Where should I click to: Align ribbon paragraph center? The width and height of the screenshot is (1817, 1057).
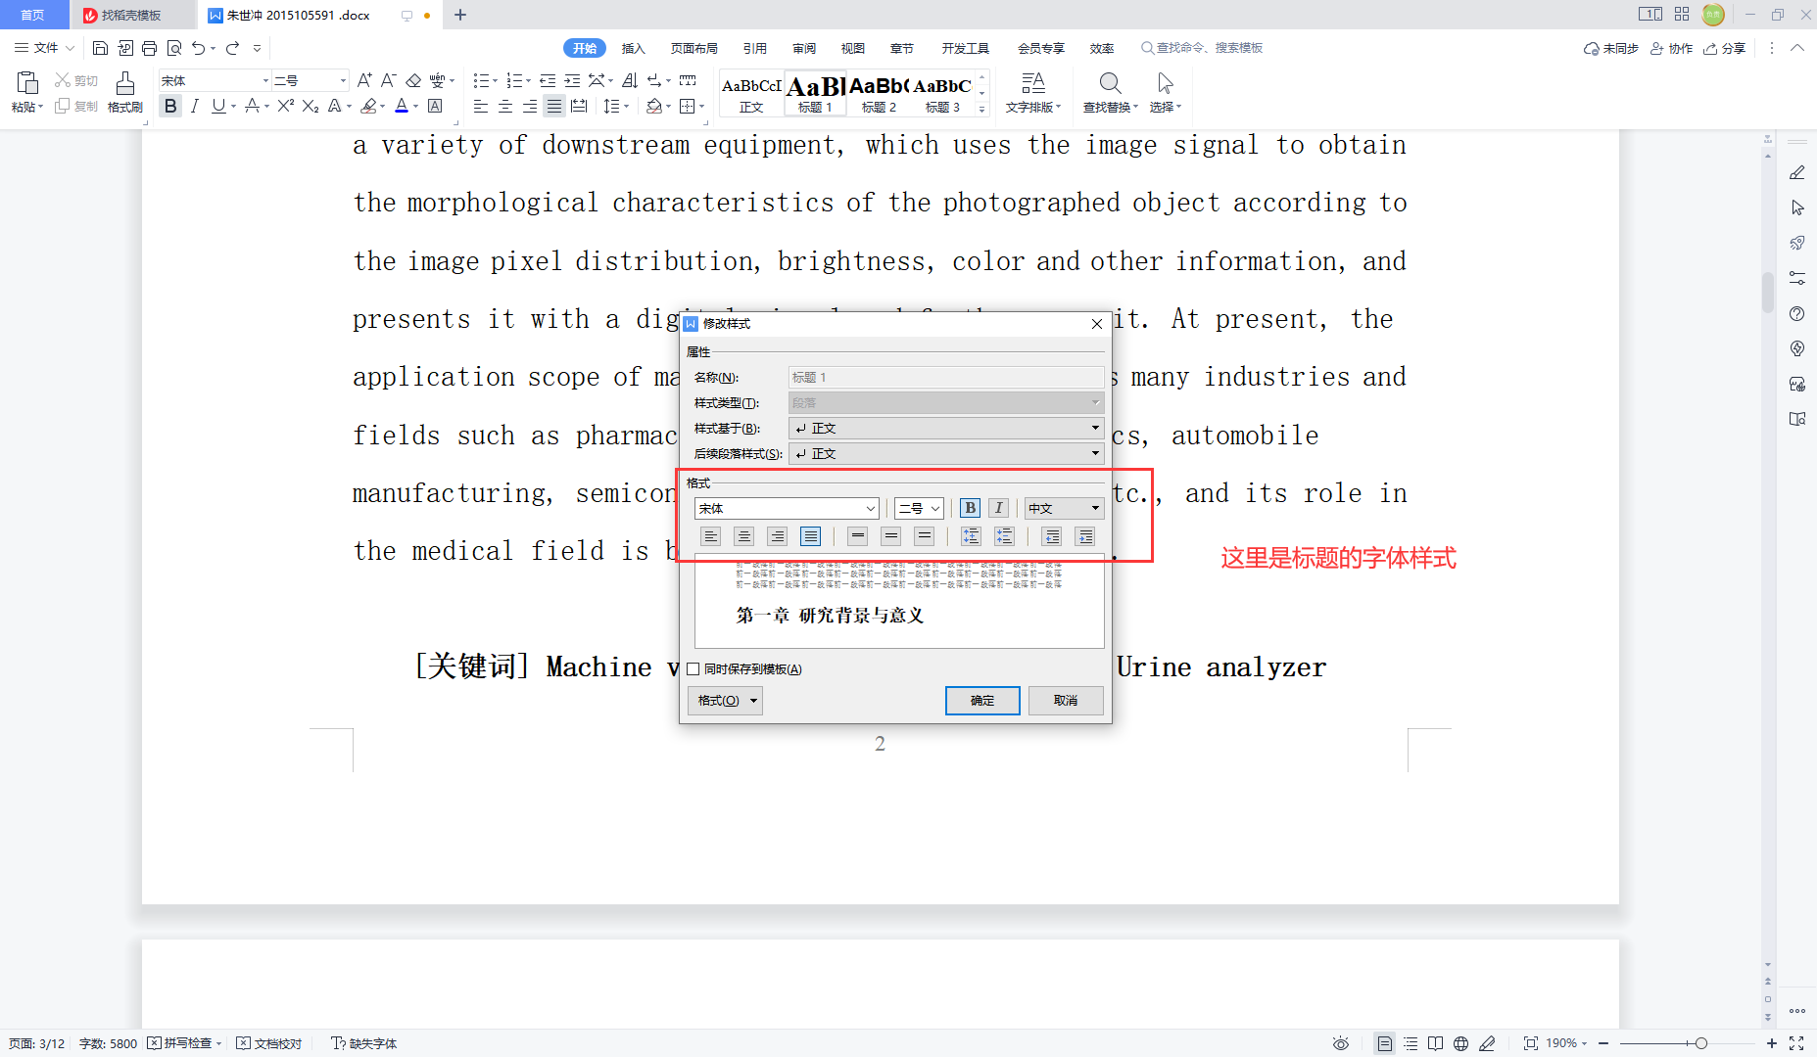[x=505, y=106]
